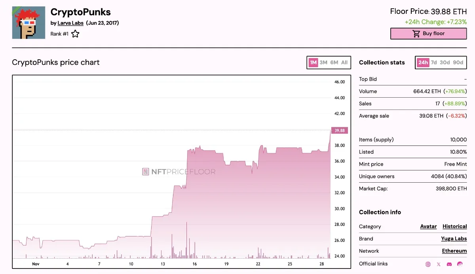The height and width of the screenshot is (274, 475).
Task: Open the Ethereum network link
Action: [454, 251]
